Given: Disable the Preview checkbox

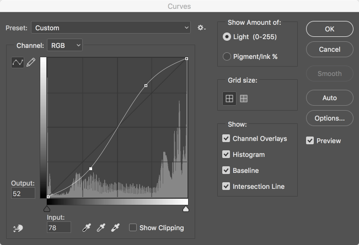Looking at the screenshot, I should click(x=310, y=140).
